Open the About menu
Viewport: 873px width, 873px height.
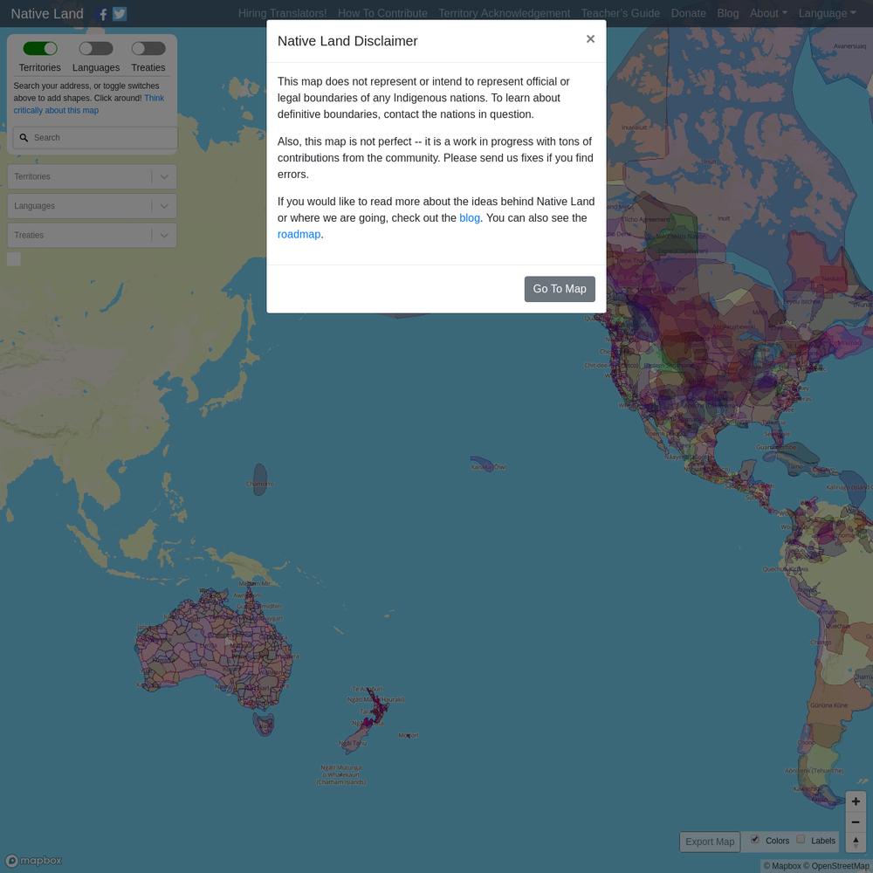(768, 13)
